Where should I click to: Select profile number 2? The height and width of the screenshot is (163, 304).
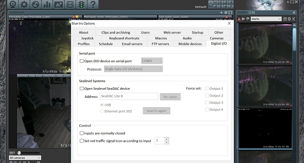click(226, 2)
